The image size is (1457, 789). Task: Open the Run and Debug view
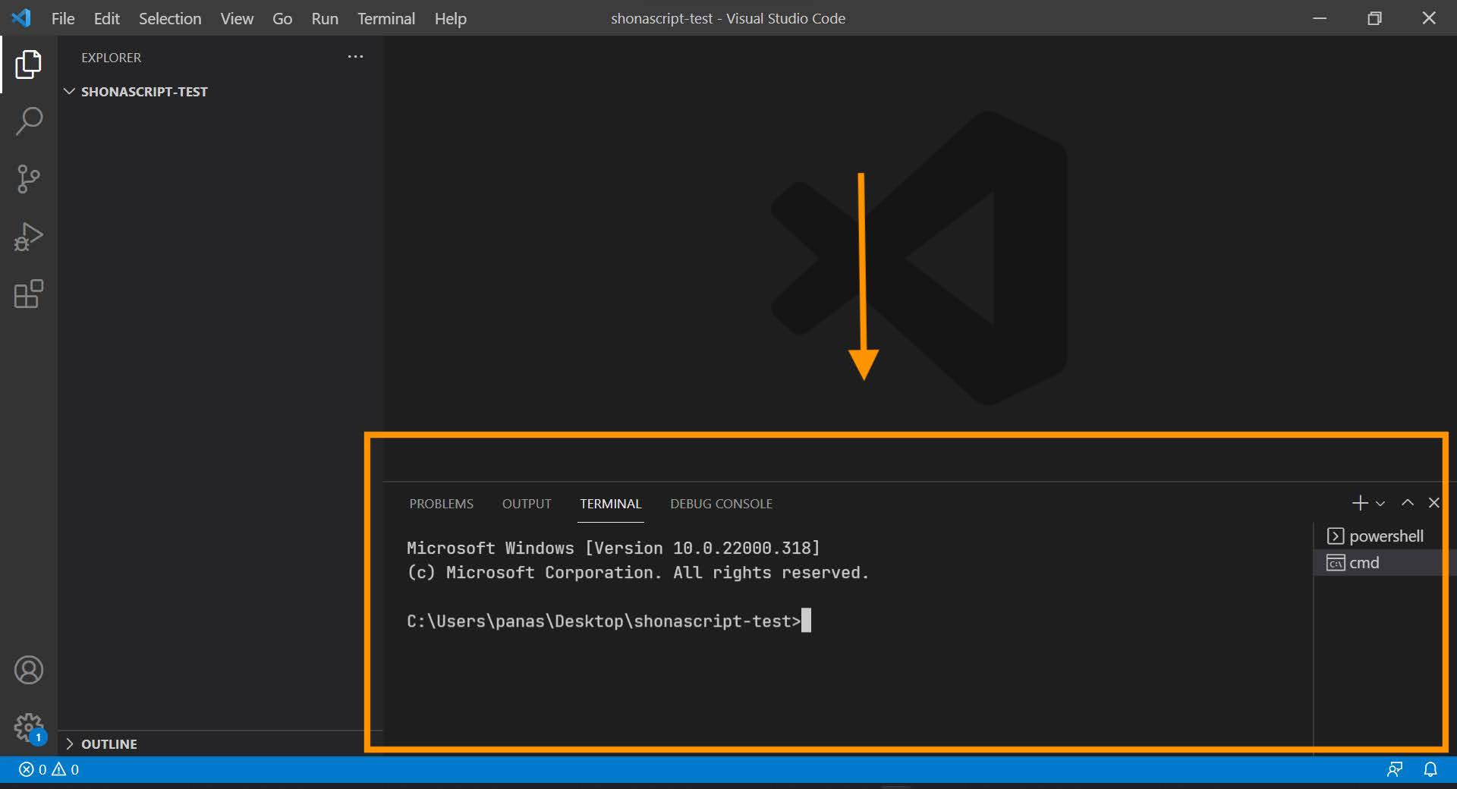(28, 237)
